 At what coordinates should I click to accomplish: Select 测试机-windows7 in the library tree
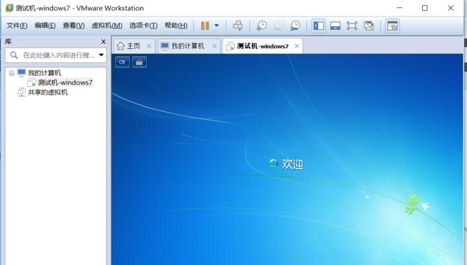point(65,82)
